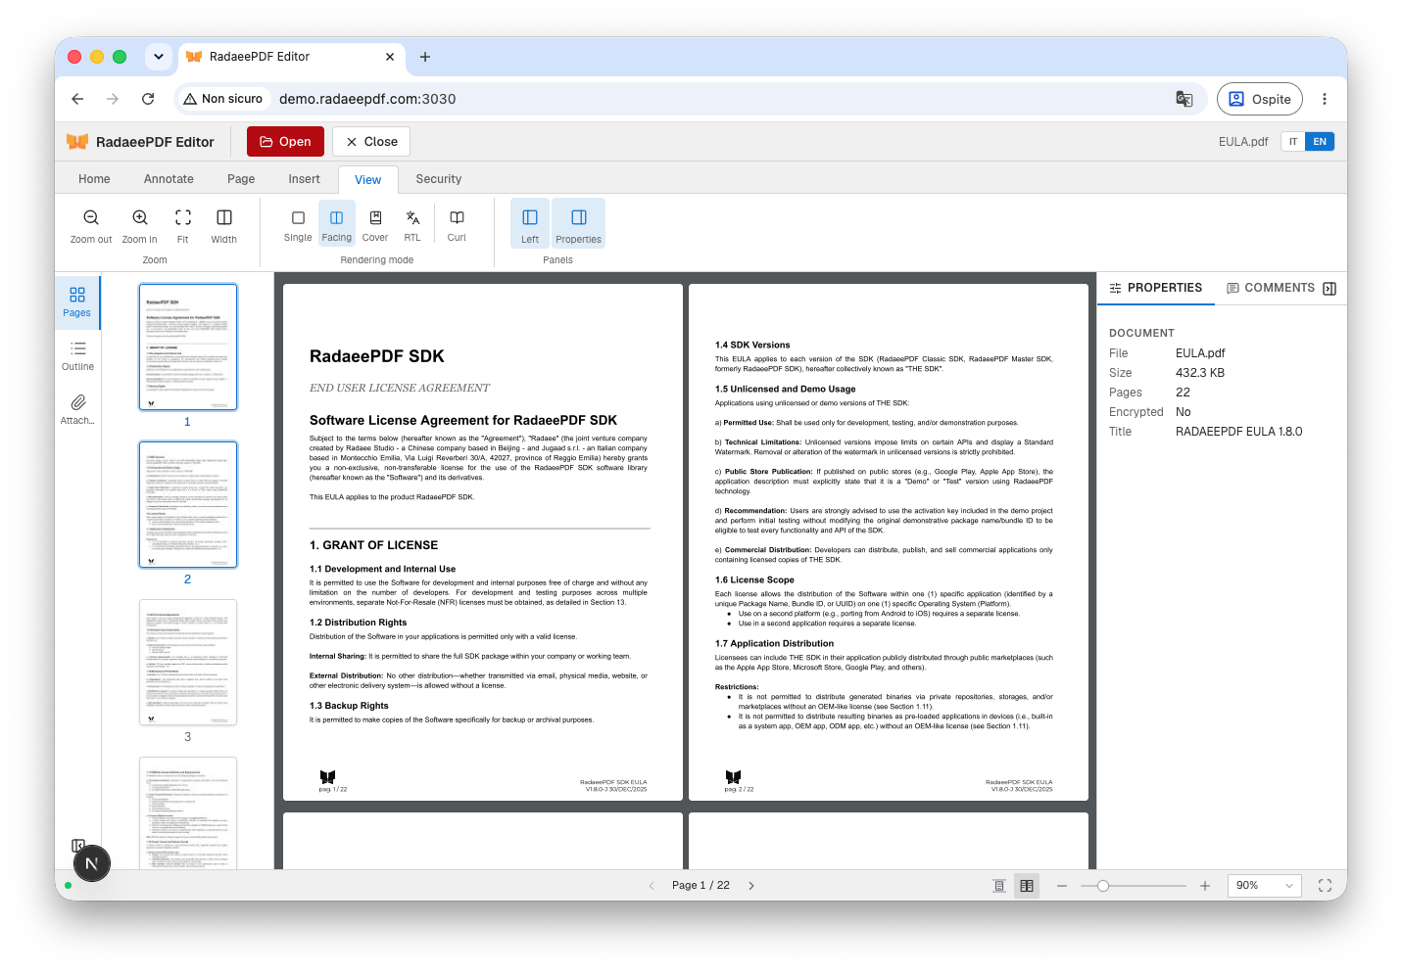The image size is (1402, 973).
Task: Go back in browser history
Action: pyautogui.click(x=77, y=99)
